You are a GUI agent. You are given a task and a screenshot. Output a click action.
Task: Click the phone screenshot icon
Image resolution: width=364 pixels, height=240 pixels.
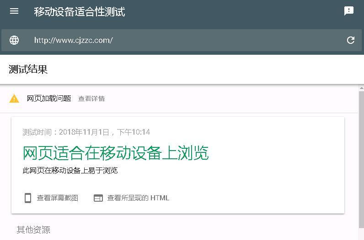pyautogui.click(x=28, y=198)
